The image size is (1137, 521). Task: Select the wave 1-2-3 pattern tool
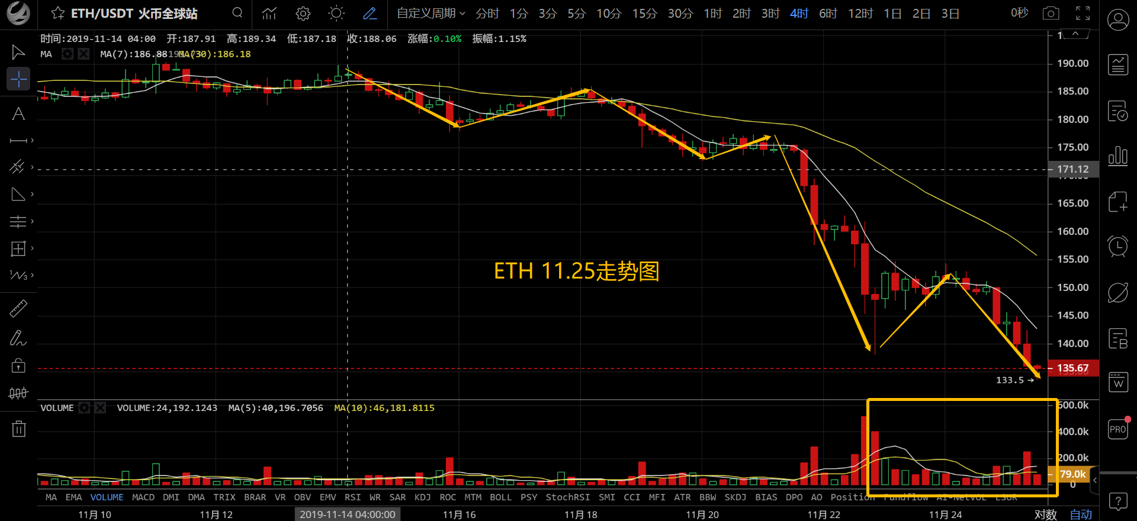point(18,275)
